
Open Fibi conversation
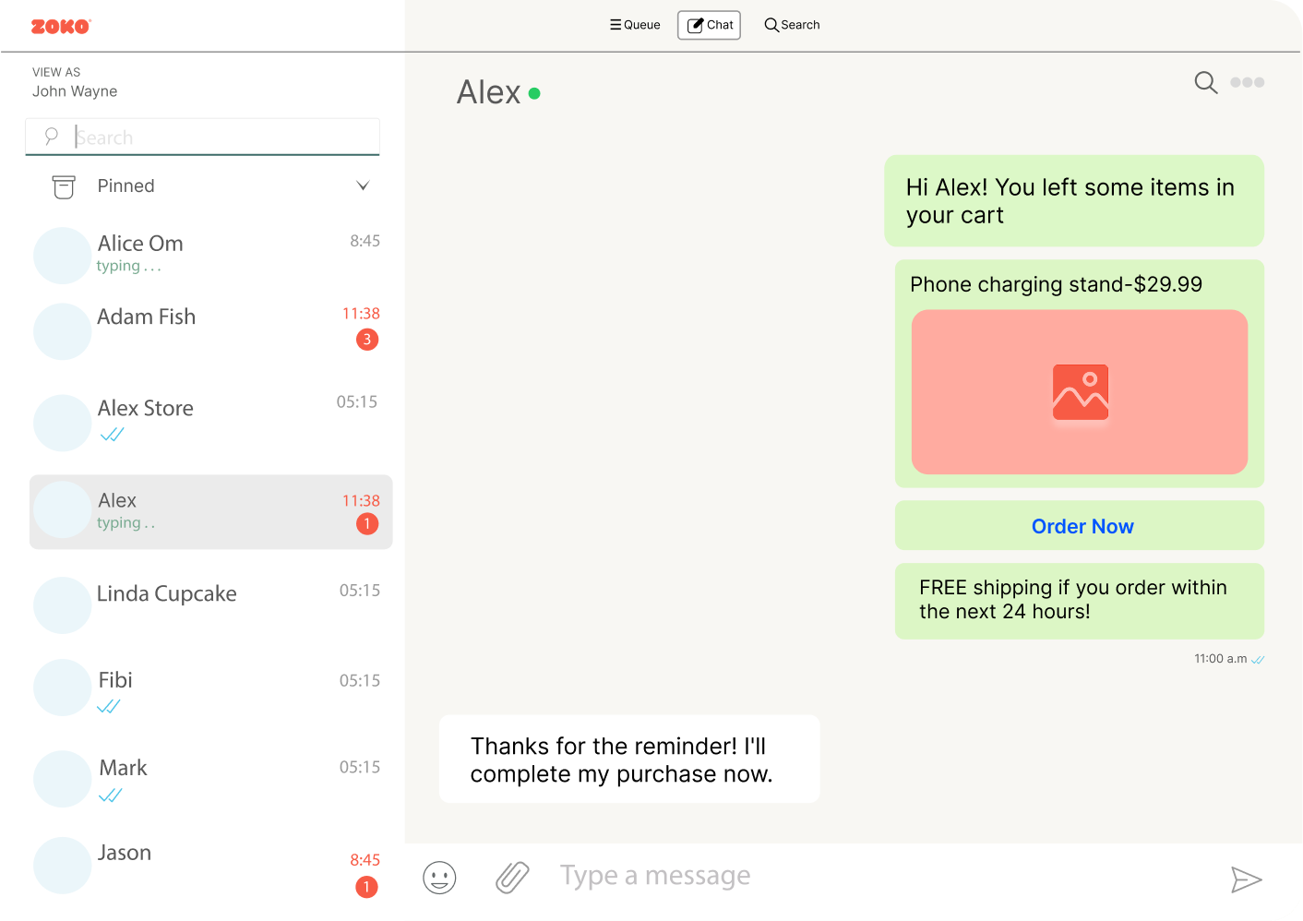(x=210, y=688)
